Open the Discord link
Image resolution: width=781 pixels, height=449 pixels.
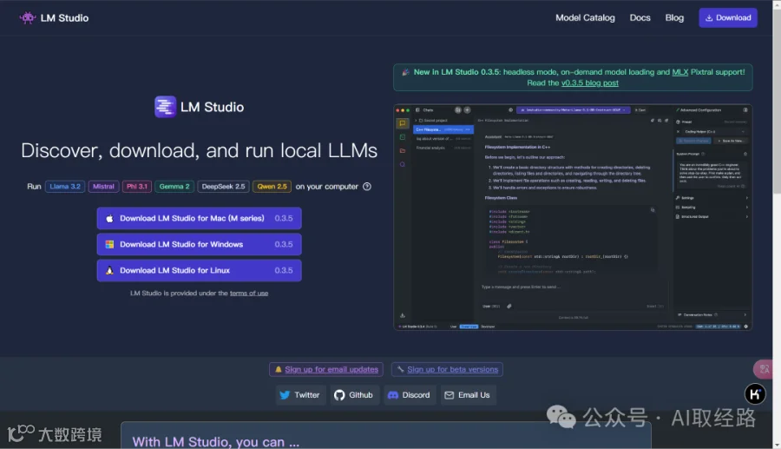point(410,395)
